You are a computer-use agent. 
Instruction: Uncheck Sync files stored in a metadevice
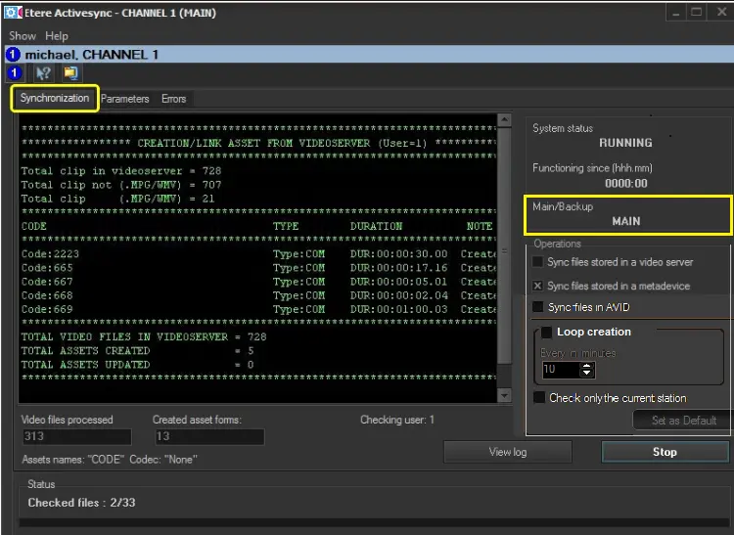pyautogui.click(x=538, y=286)
